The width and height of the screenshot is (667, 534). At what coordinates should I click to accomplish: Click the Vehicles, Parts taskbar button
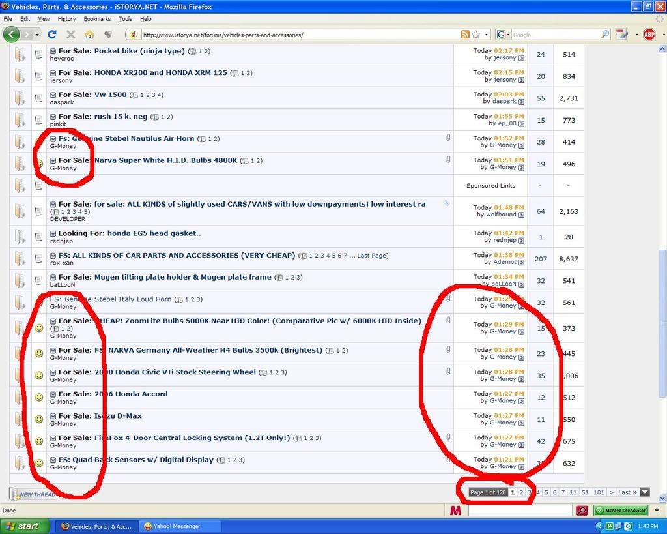pos(98,526)
